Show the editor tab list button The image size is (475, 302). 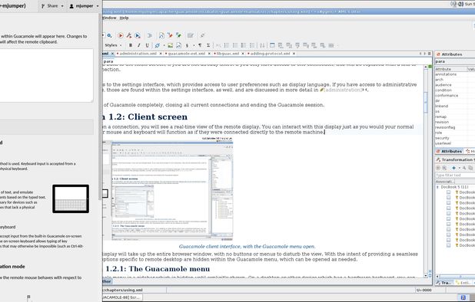click(x=429, y=54)
